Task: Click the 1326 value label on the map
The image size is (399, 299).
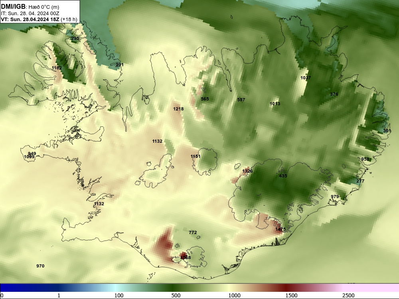Action: (247, 171)
